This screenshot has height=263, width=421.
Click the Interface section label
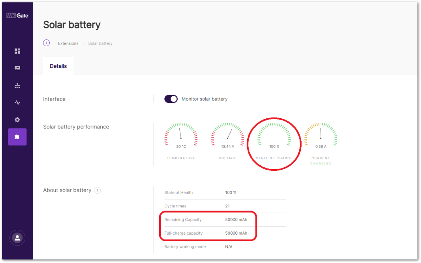(54, 99)
